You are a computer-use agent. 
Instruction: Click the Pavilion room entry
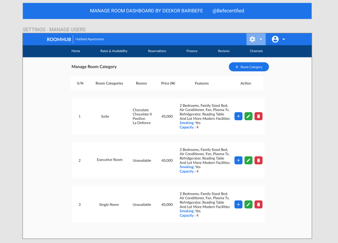(x=139, y=119)
